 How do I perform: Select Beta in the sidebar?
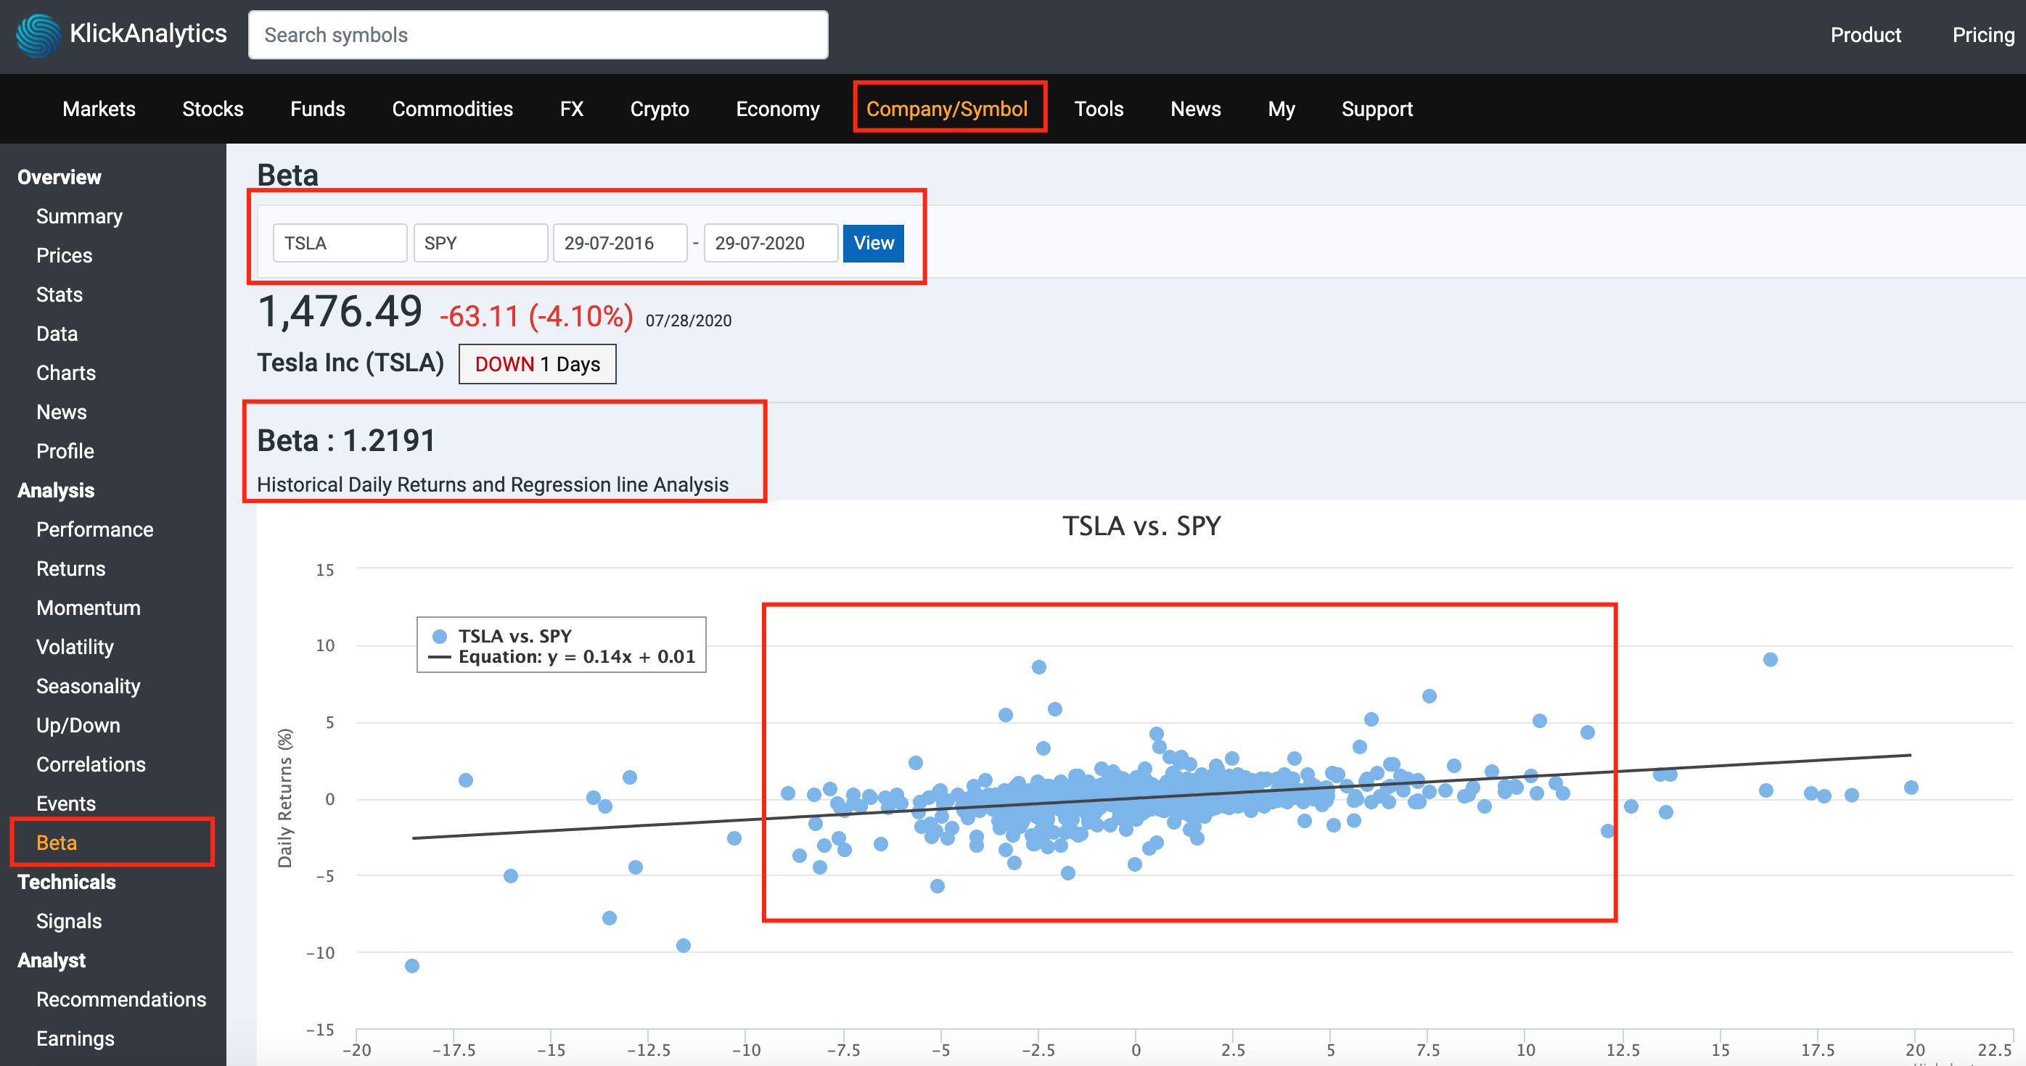click(x=57, y=843)
